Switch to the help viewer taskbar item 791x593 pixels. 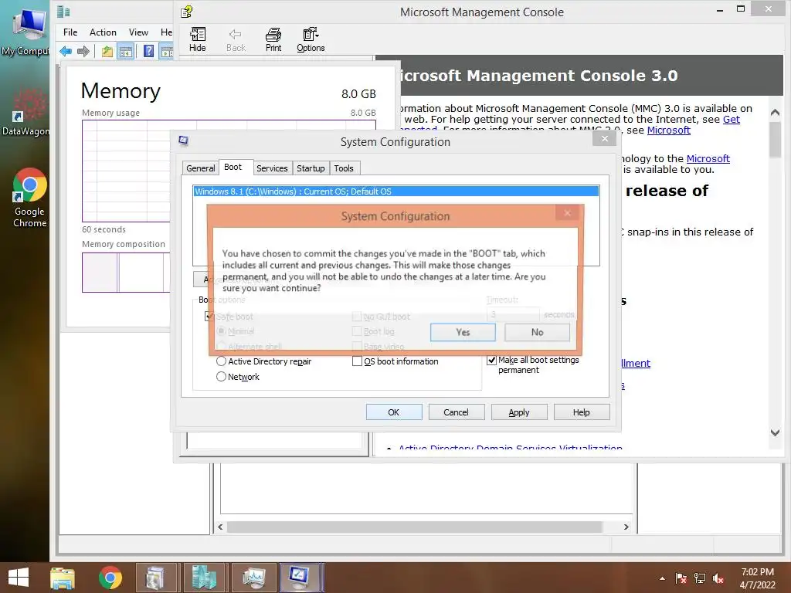pos(155,578)
